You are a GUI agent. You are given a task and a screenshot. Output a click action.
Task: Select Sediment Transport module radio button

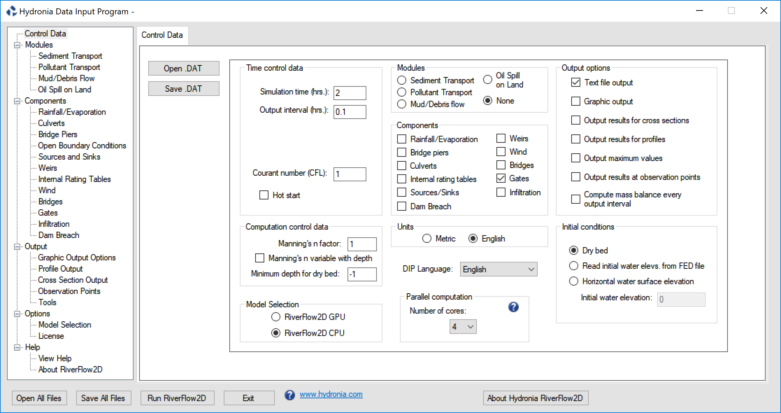click(x=402, y=80)
